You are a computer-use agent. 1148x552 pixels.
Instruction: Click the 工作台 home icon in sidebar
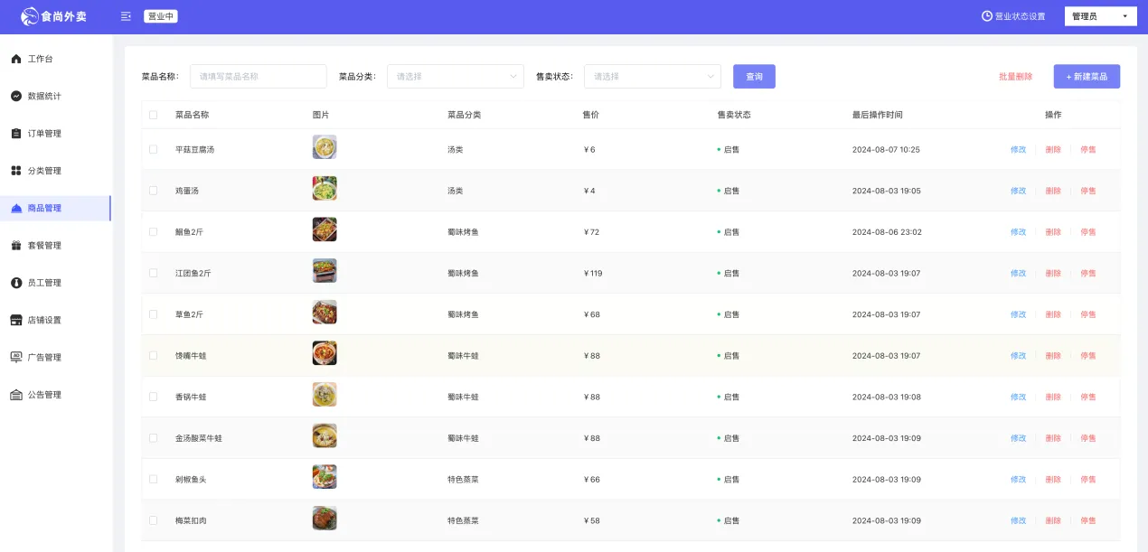16,59
